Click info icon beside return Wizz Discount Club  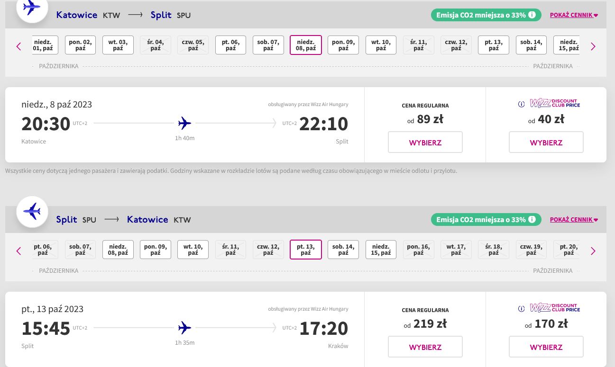[521, 309]
